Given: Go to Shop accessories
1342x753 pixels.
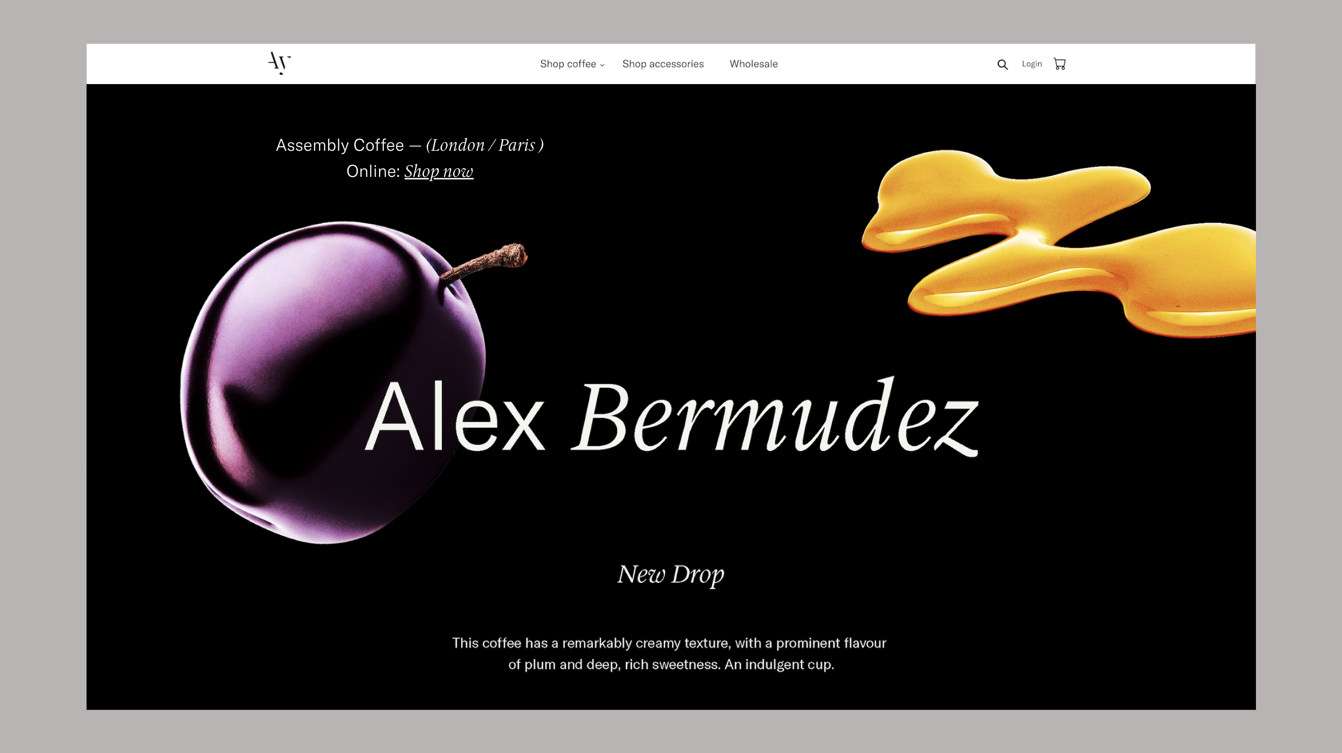Looking at the screenshot, I should [663, 64].
